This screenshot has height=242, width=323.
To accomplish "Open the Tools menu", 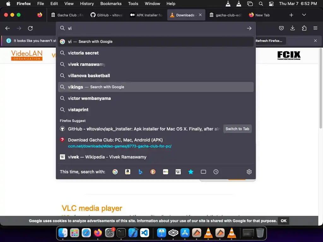I will pos(133,4).
